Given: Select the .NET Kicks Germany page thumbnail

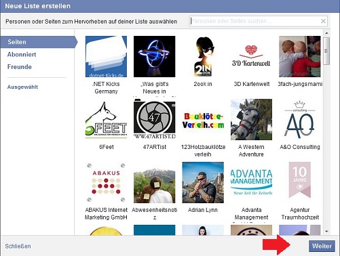Looking at the screenshot, I should [x=106, y=56].
